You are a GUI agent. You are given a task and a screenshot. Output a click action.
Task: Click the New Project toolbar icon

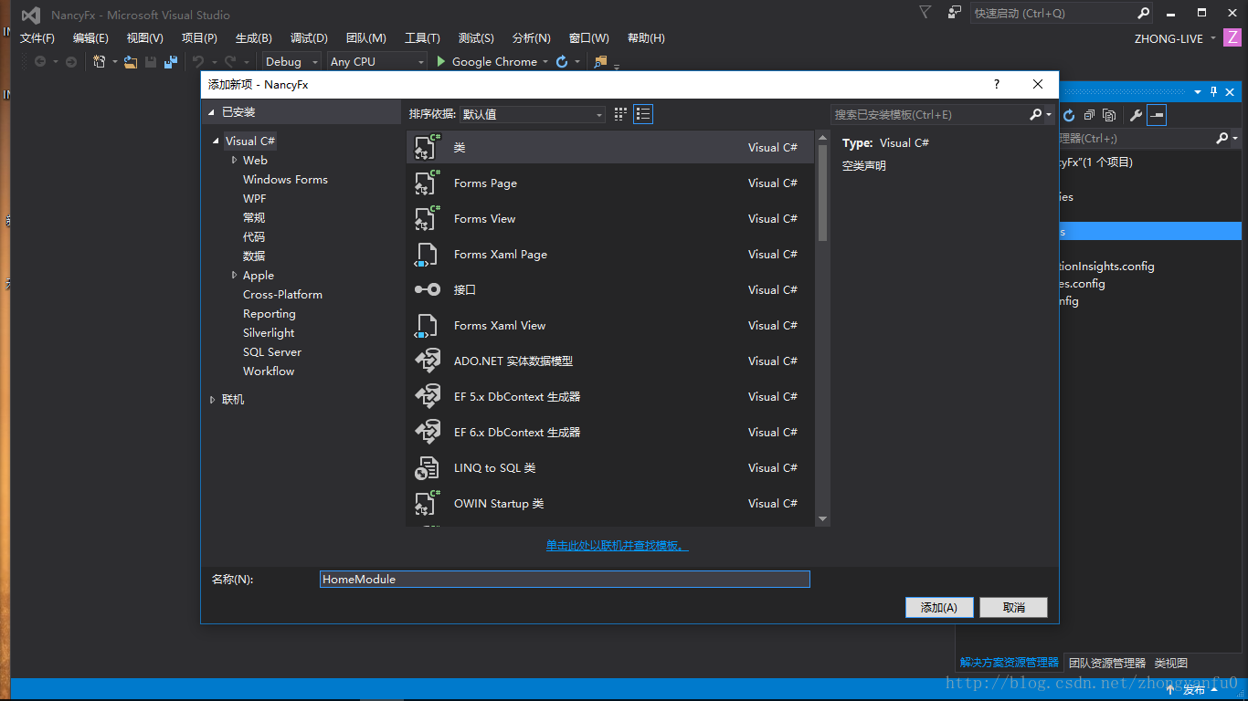pos(100,62)
